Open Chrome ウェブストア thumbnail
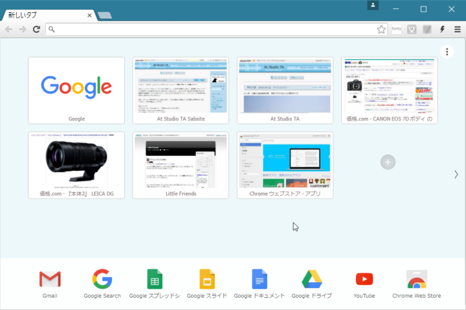This screenshot has height=310, width=466. click(x=285, y=165)
